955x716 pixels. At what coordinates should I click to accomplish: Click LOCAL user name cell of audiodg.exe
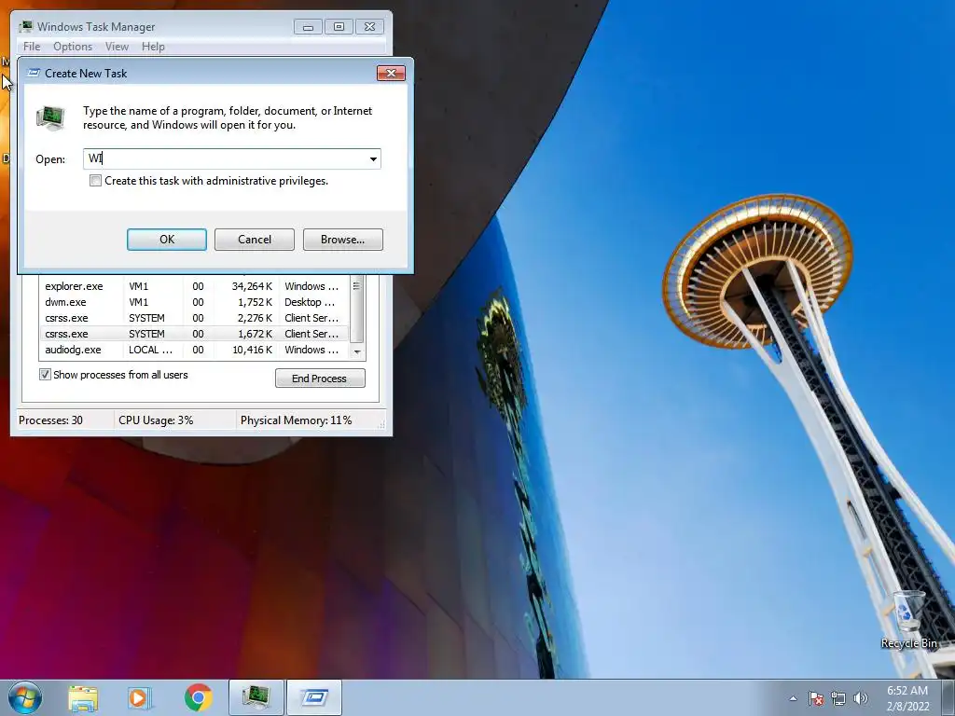point(150,350)
